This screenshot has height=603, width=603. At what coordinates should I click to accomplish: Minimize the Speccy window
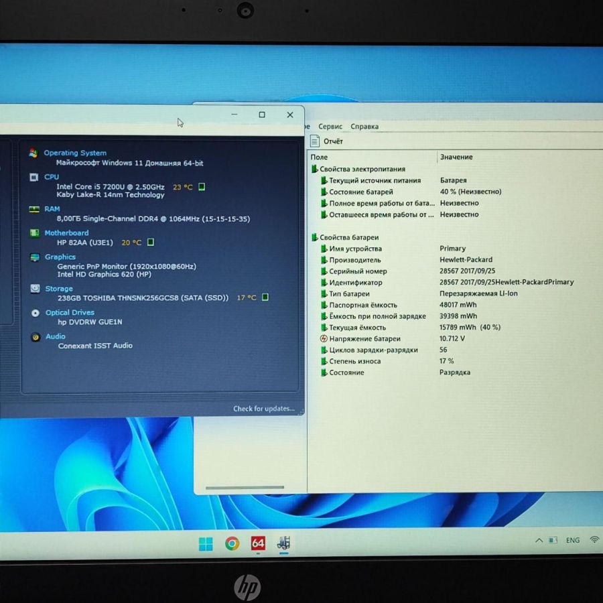tap(234, 114)
